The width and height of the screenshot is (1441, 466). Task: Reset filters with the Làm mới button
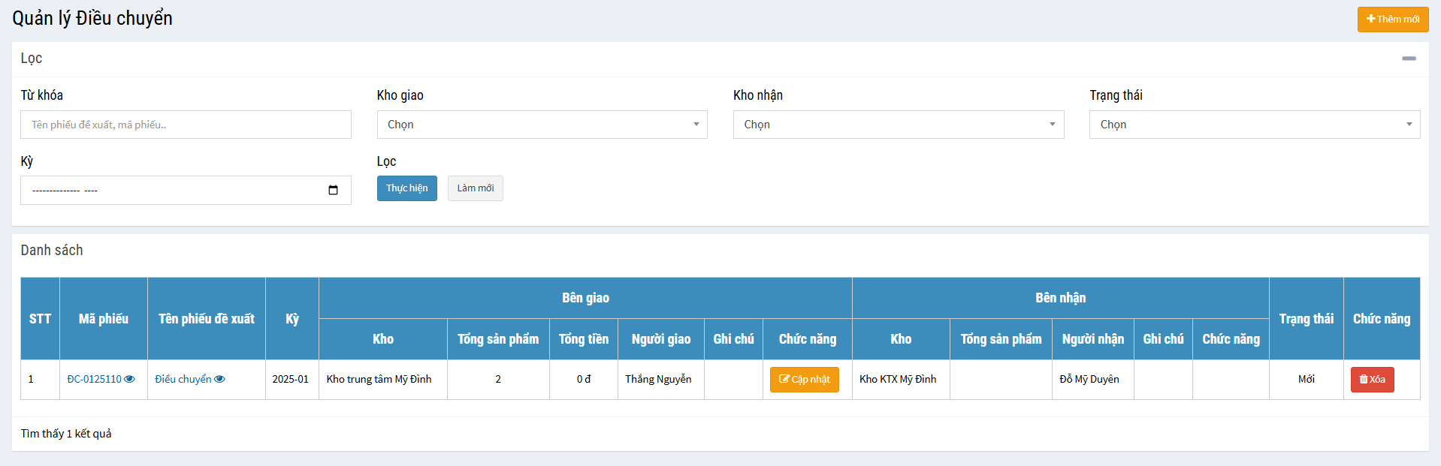click(475, 188)
